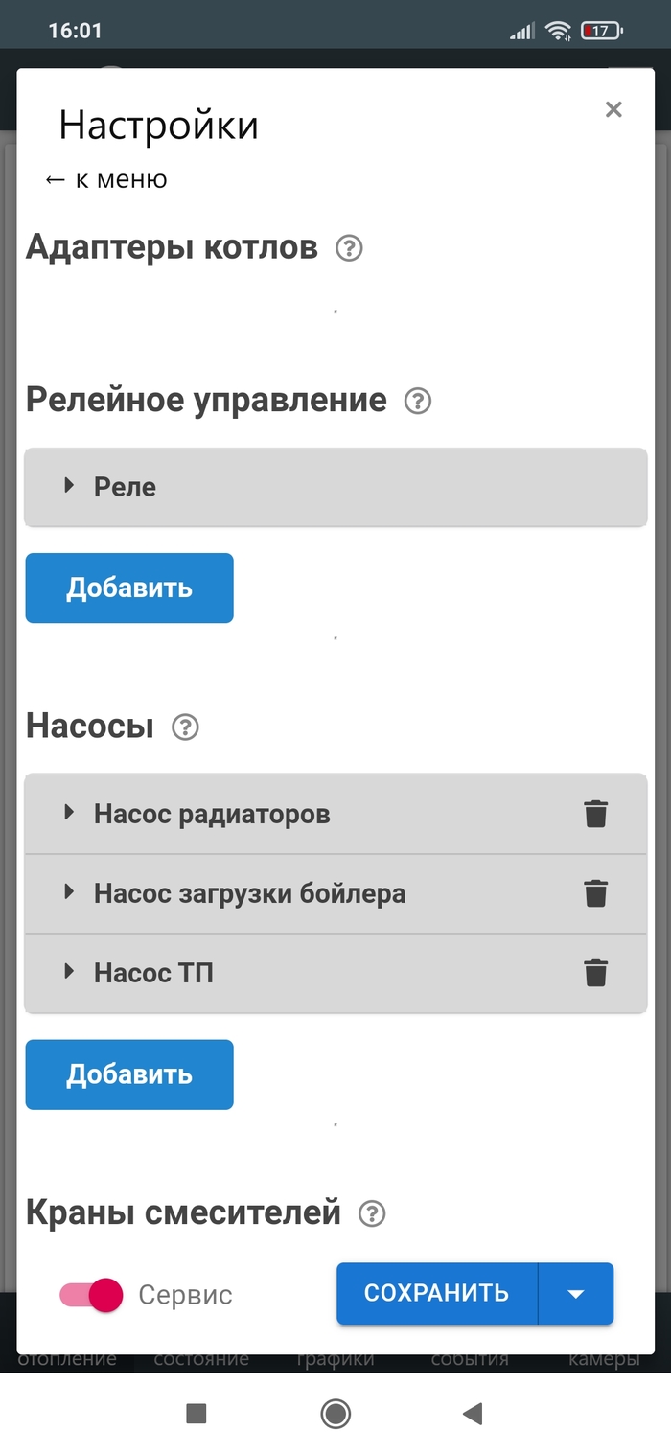Close the Настройки dialog
The width and height of the screenshot is (671, 1454).
[x=613, y=109]
